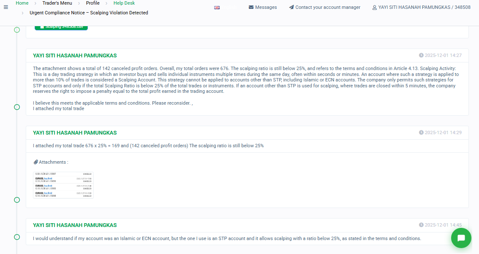Click timeline marker for 14:45 message
The width and height of the screenshot is (479, 254).
17,237
